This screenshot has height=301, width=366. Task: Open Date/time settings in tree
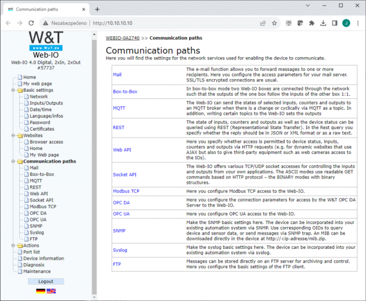pos(40,109)
